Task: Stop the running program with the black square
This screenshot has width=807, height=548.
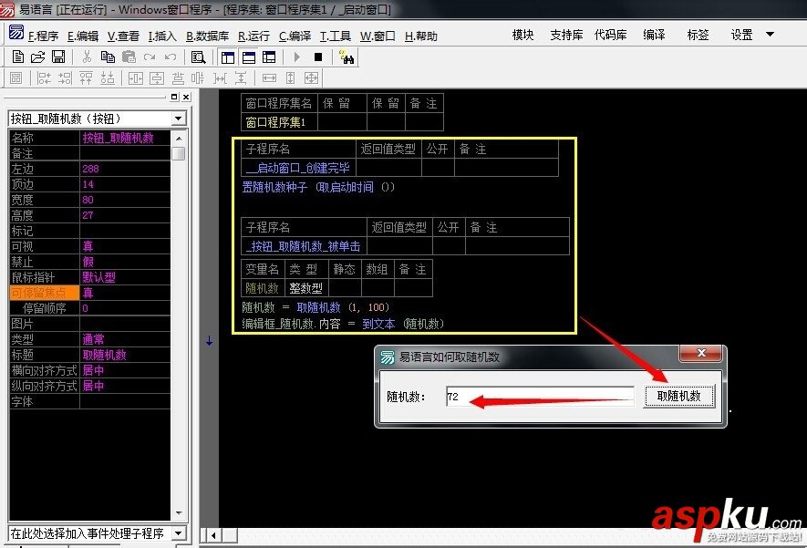Action: coord(318,57)
